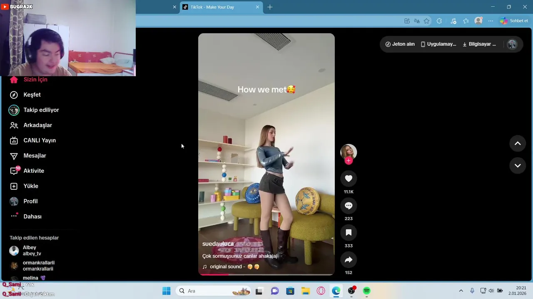Open Edge favorites list icon
The image size is (533, 299).
click(x=466, y=21)
